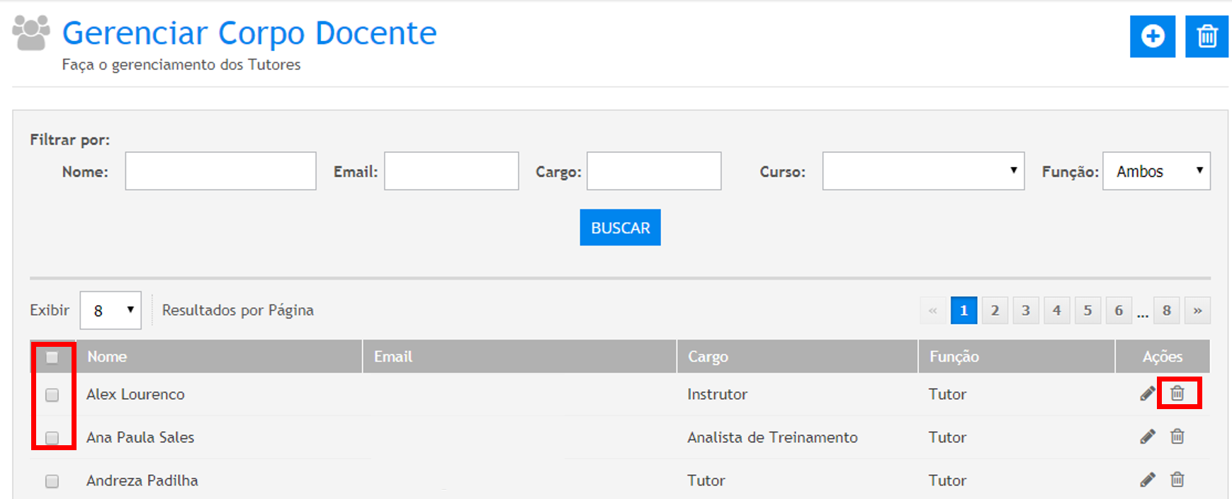Edit Alex Lourenco with pencil icon

click(1148, 394)
